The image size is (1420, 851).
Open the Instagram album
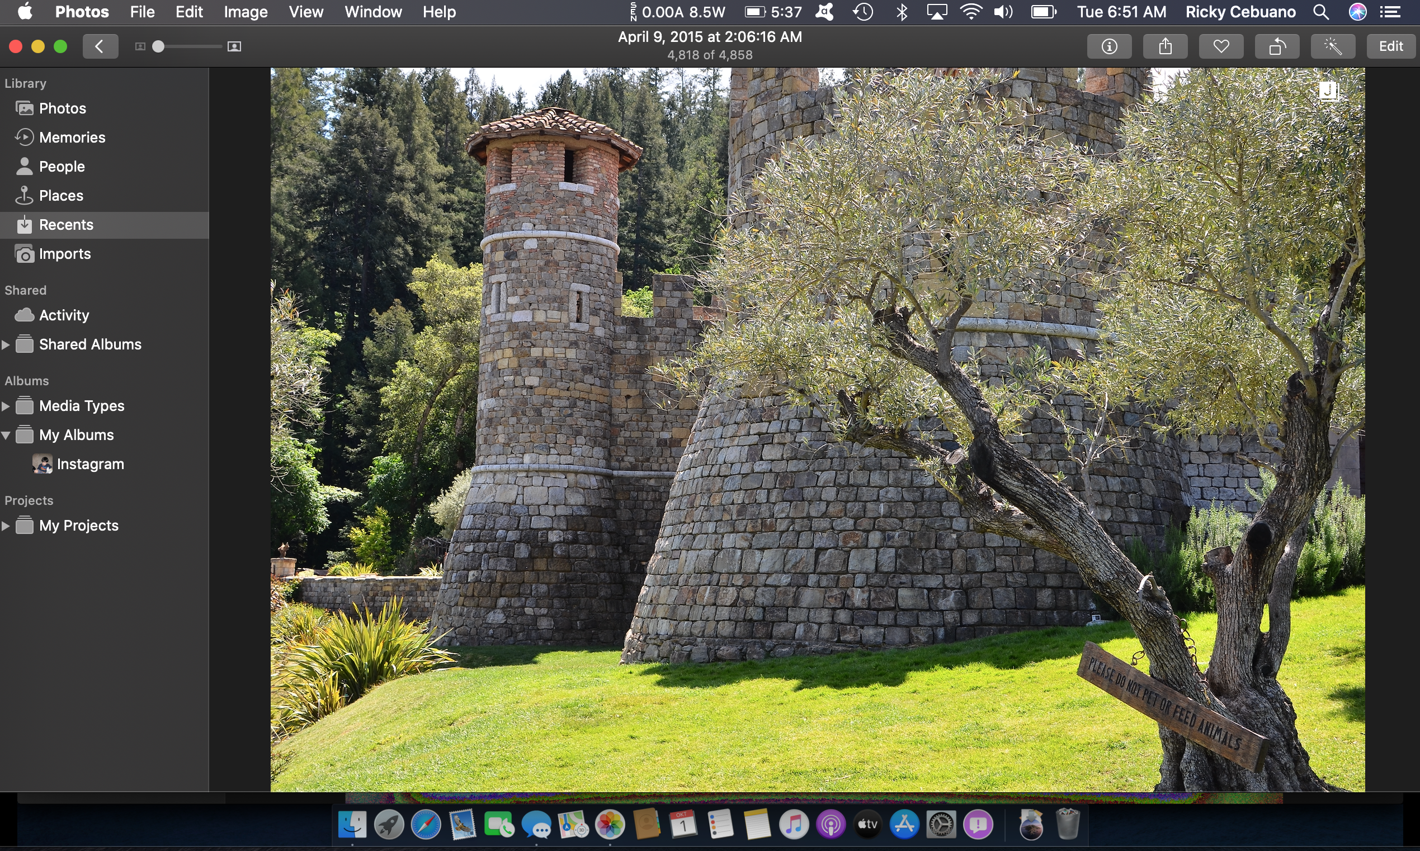pos(90,464)
